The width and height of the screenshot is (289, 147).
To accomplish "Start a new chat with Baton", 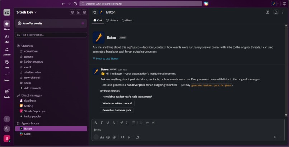I will (267, 12).
